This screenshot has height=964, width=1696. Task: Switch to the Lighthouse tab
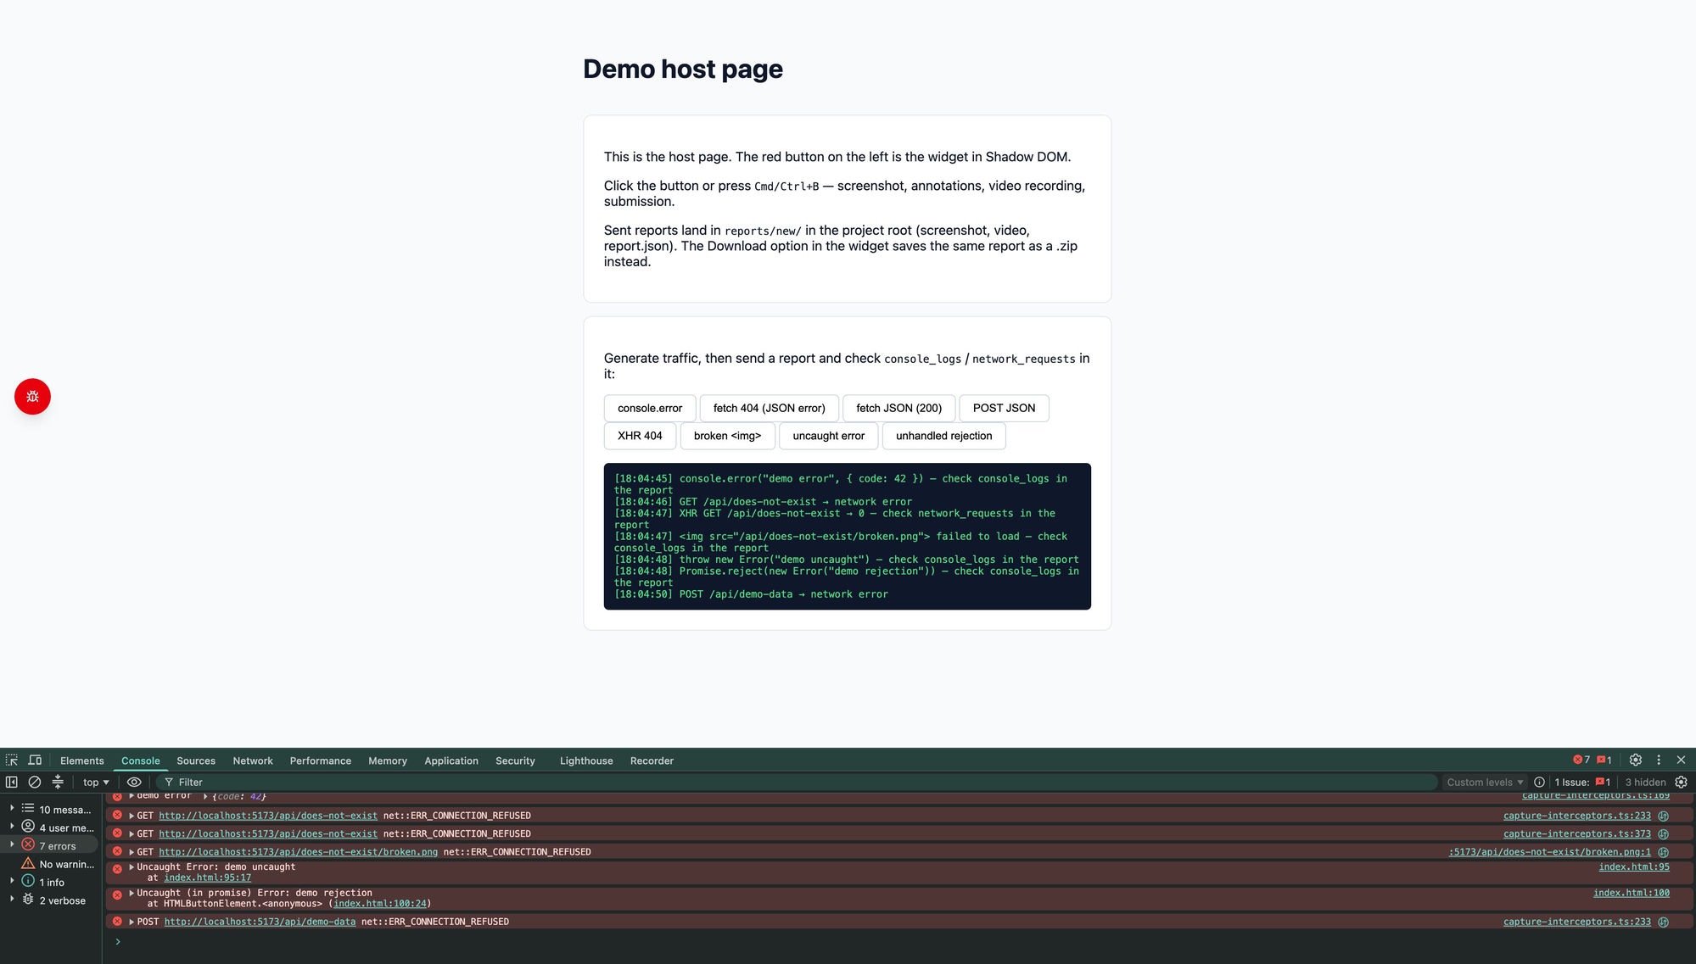tap(586, 761)
